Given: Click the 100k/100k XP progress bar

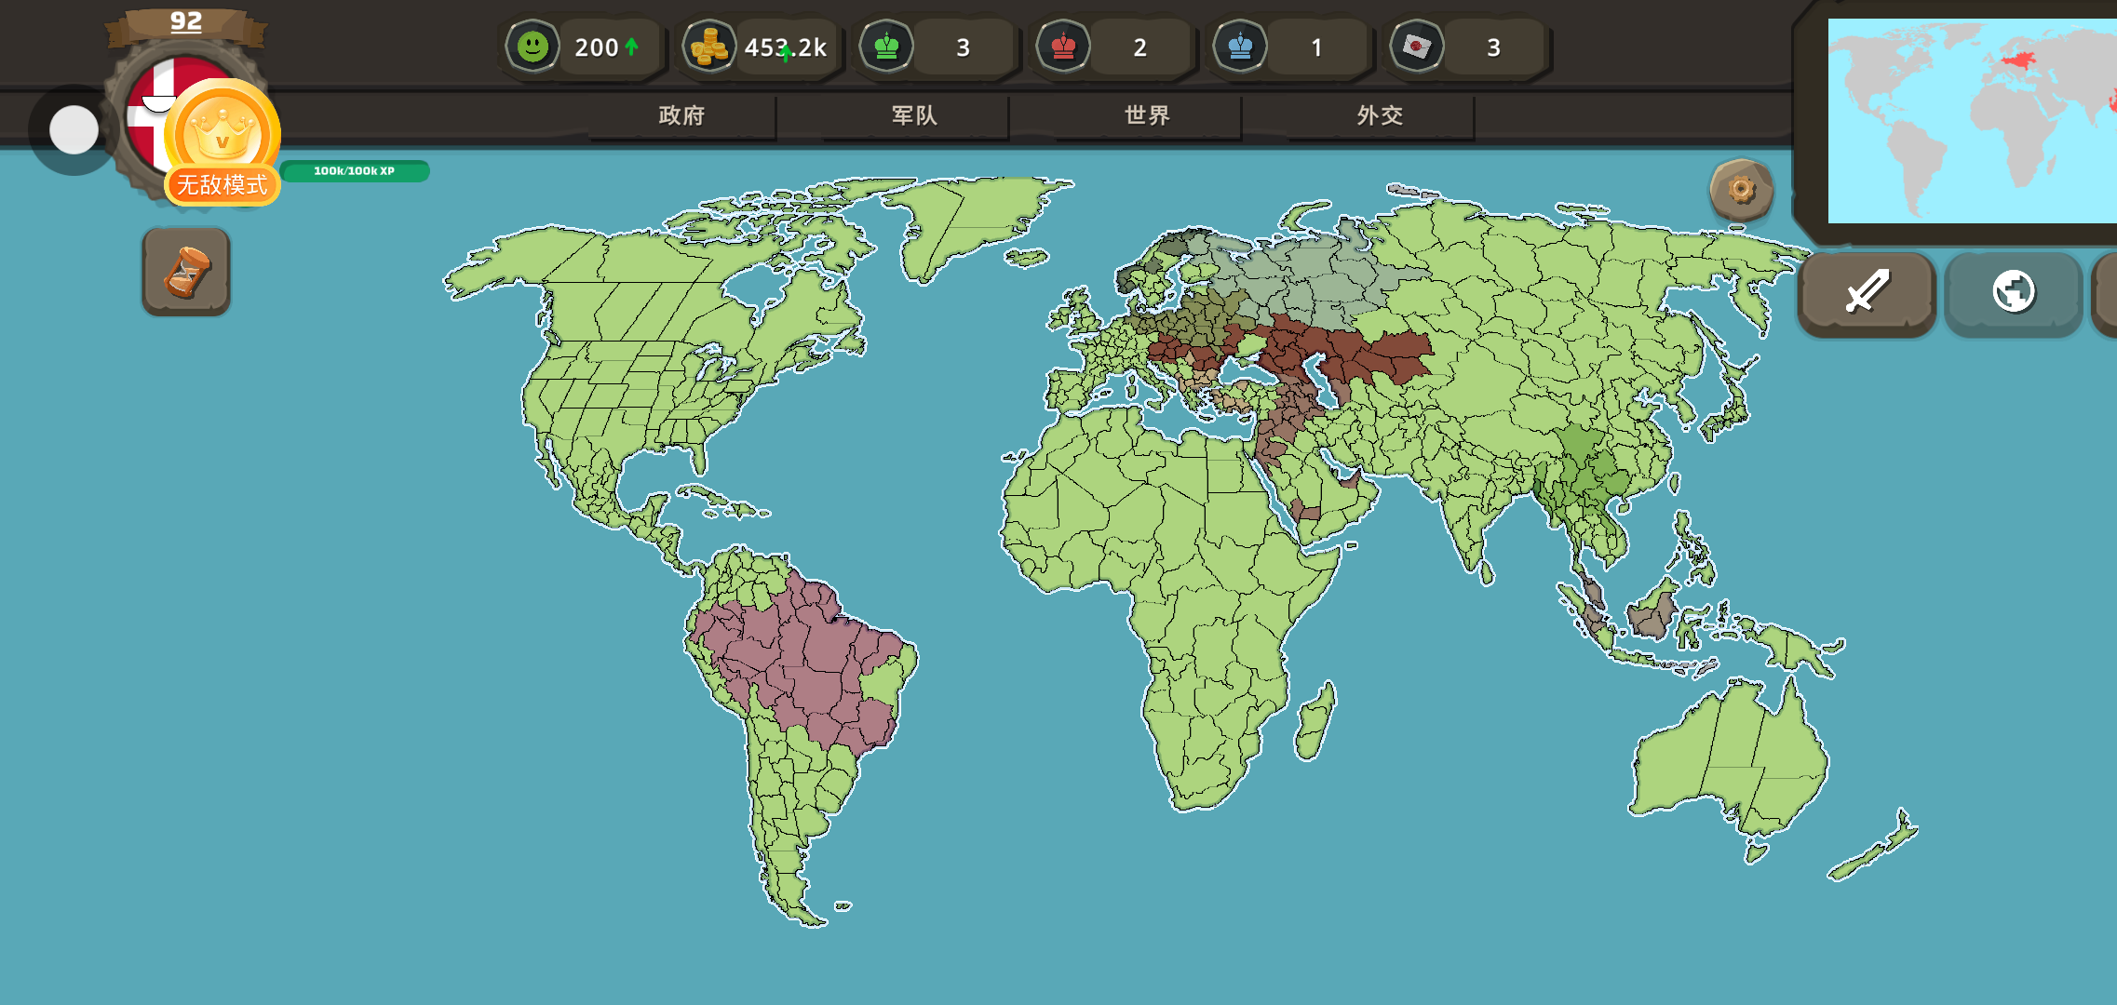Looking at the screenshot, I should pos(355,171).
